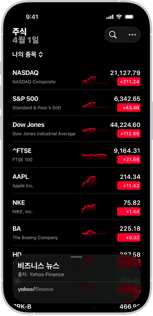Screen dimensions: 153x316
Task: Open the Yahoo Finance logo link
Action: (36, 289)
